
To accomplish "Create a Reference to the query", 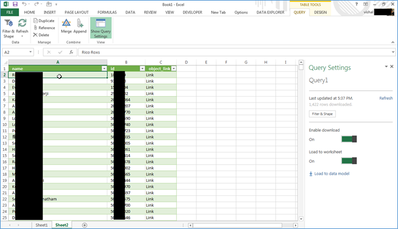I will click(x=44, y=28).
